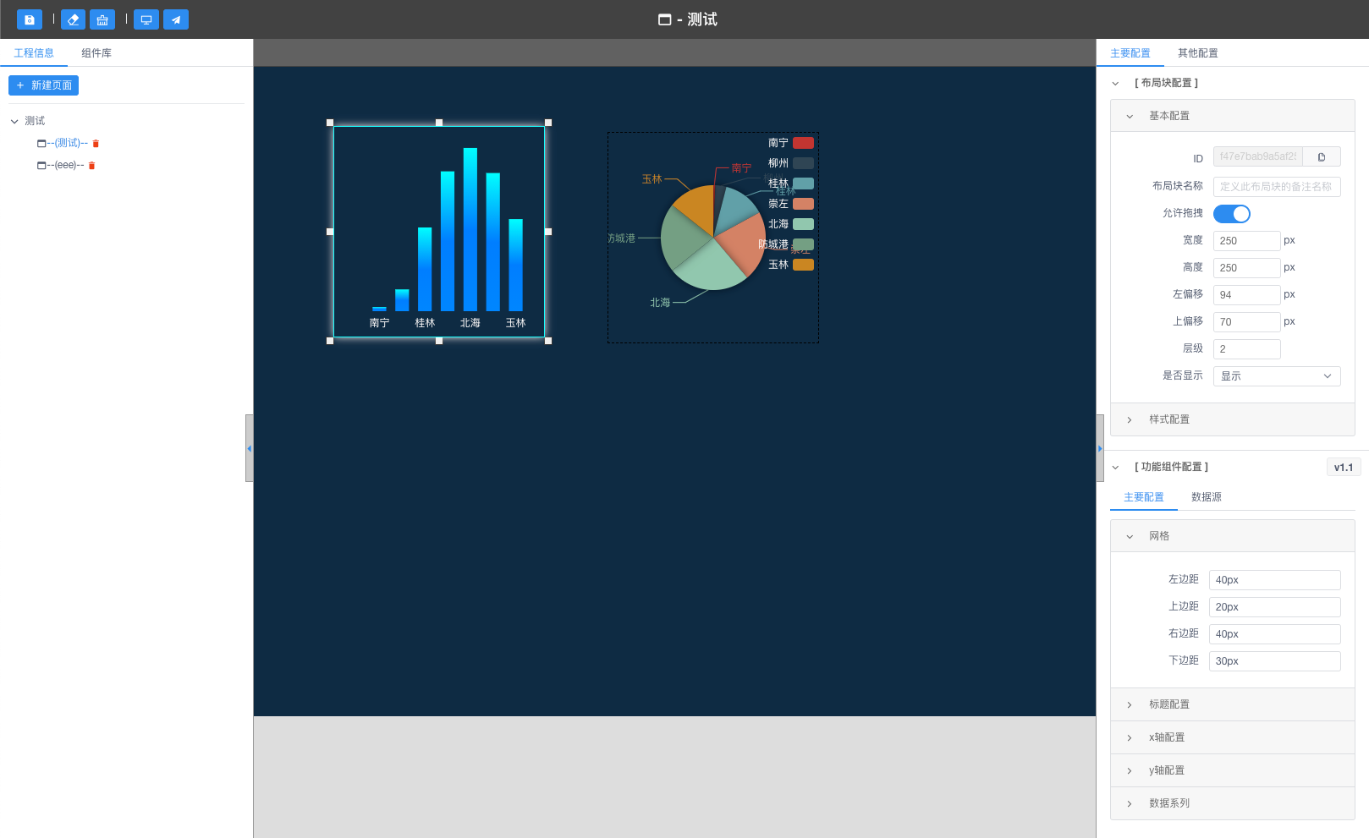Copy the ID using the copy icon
The width and height of the screenshot is (1369, 838).
[x=1322, y=156]
